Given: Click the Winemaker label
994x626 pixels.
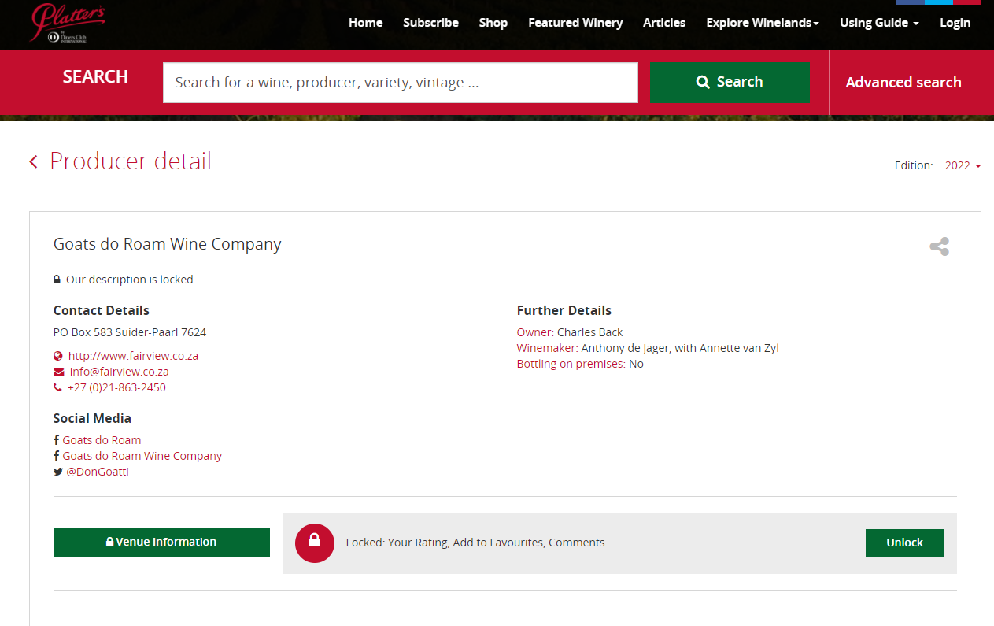Looking at the screenshot, I should point(548,348).
